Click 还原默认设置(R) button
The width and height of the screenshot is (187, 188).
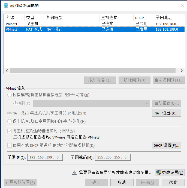(x=20, y=183)
